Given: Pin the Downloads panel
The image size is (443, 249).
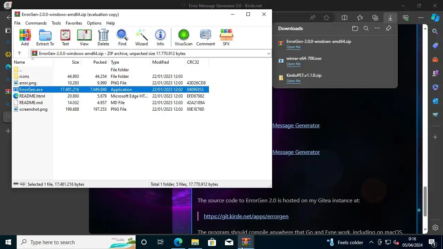Looking at the screenshot, I should pos(388,28).
